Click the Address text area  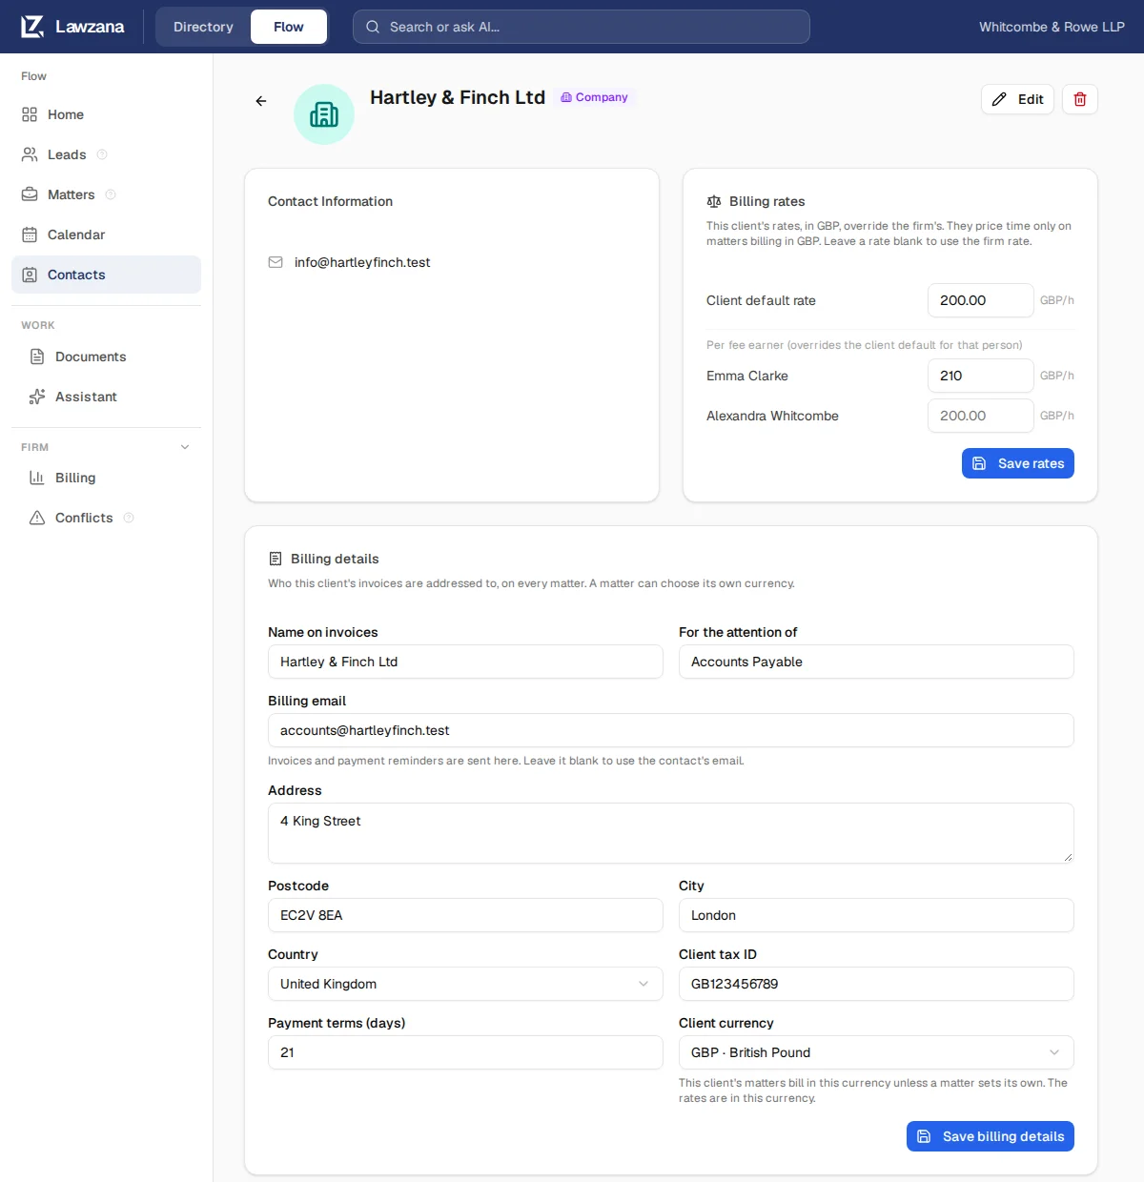[x=671, y=833]
